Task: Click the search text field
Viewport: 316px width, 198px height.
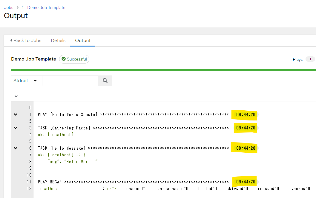Action: 70,81
